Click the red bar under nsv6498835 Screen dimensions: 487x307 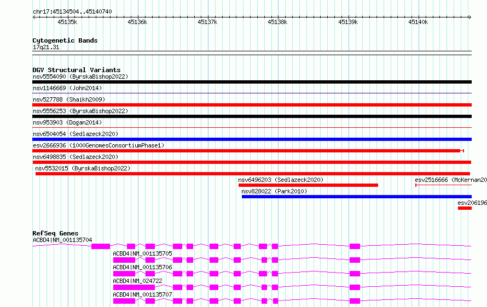point(252,162)
